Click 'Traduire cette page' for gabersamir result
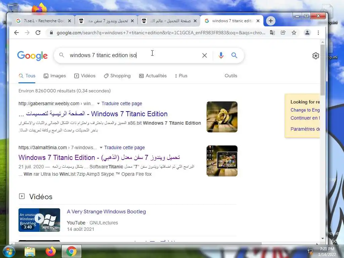 (122, 103)
